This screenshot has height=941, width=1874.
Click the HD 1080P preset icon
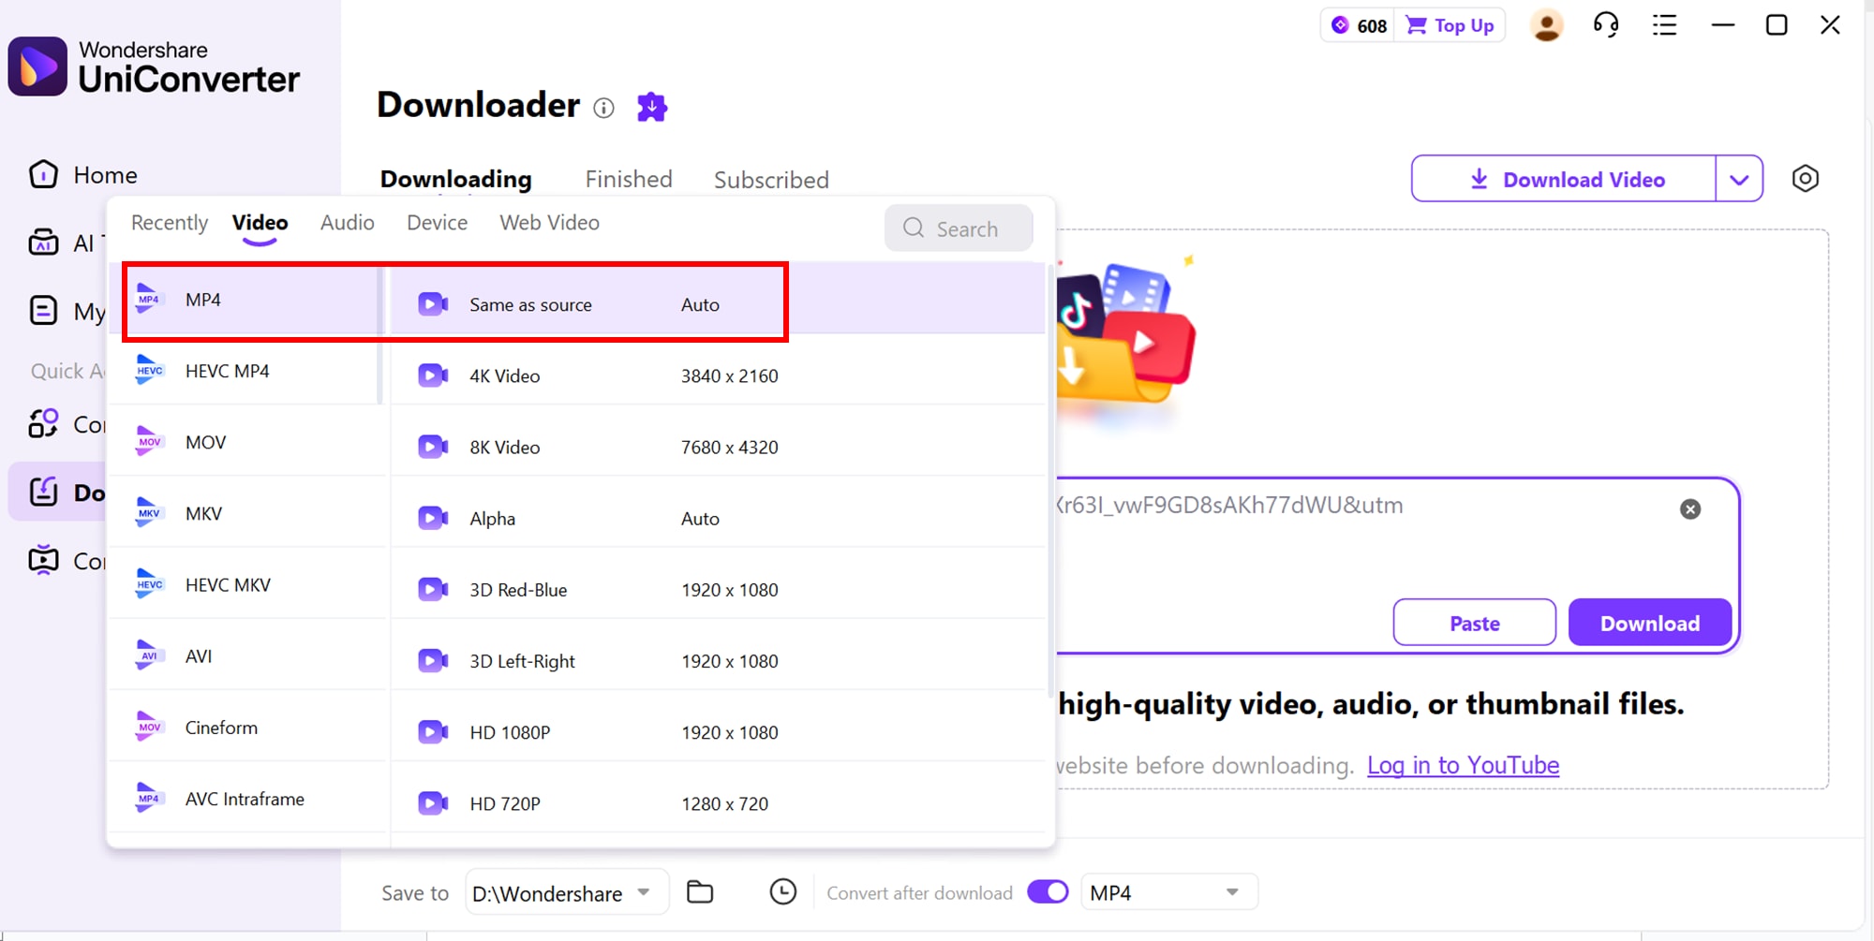coord(433,732)
